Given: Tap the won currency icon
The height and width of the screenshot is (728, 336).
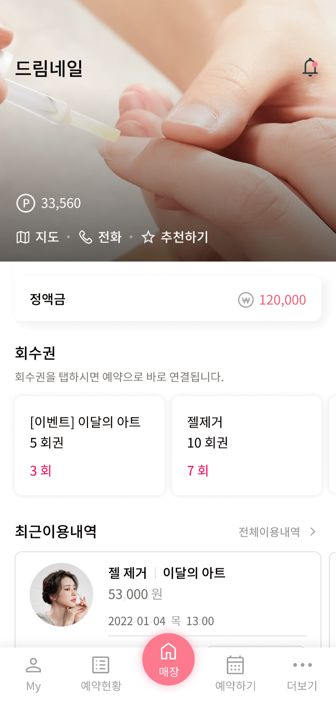Looking at the screenshot, I should point(246,300).
